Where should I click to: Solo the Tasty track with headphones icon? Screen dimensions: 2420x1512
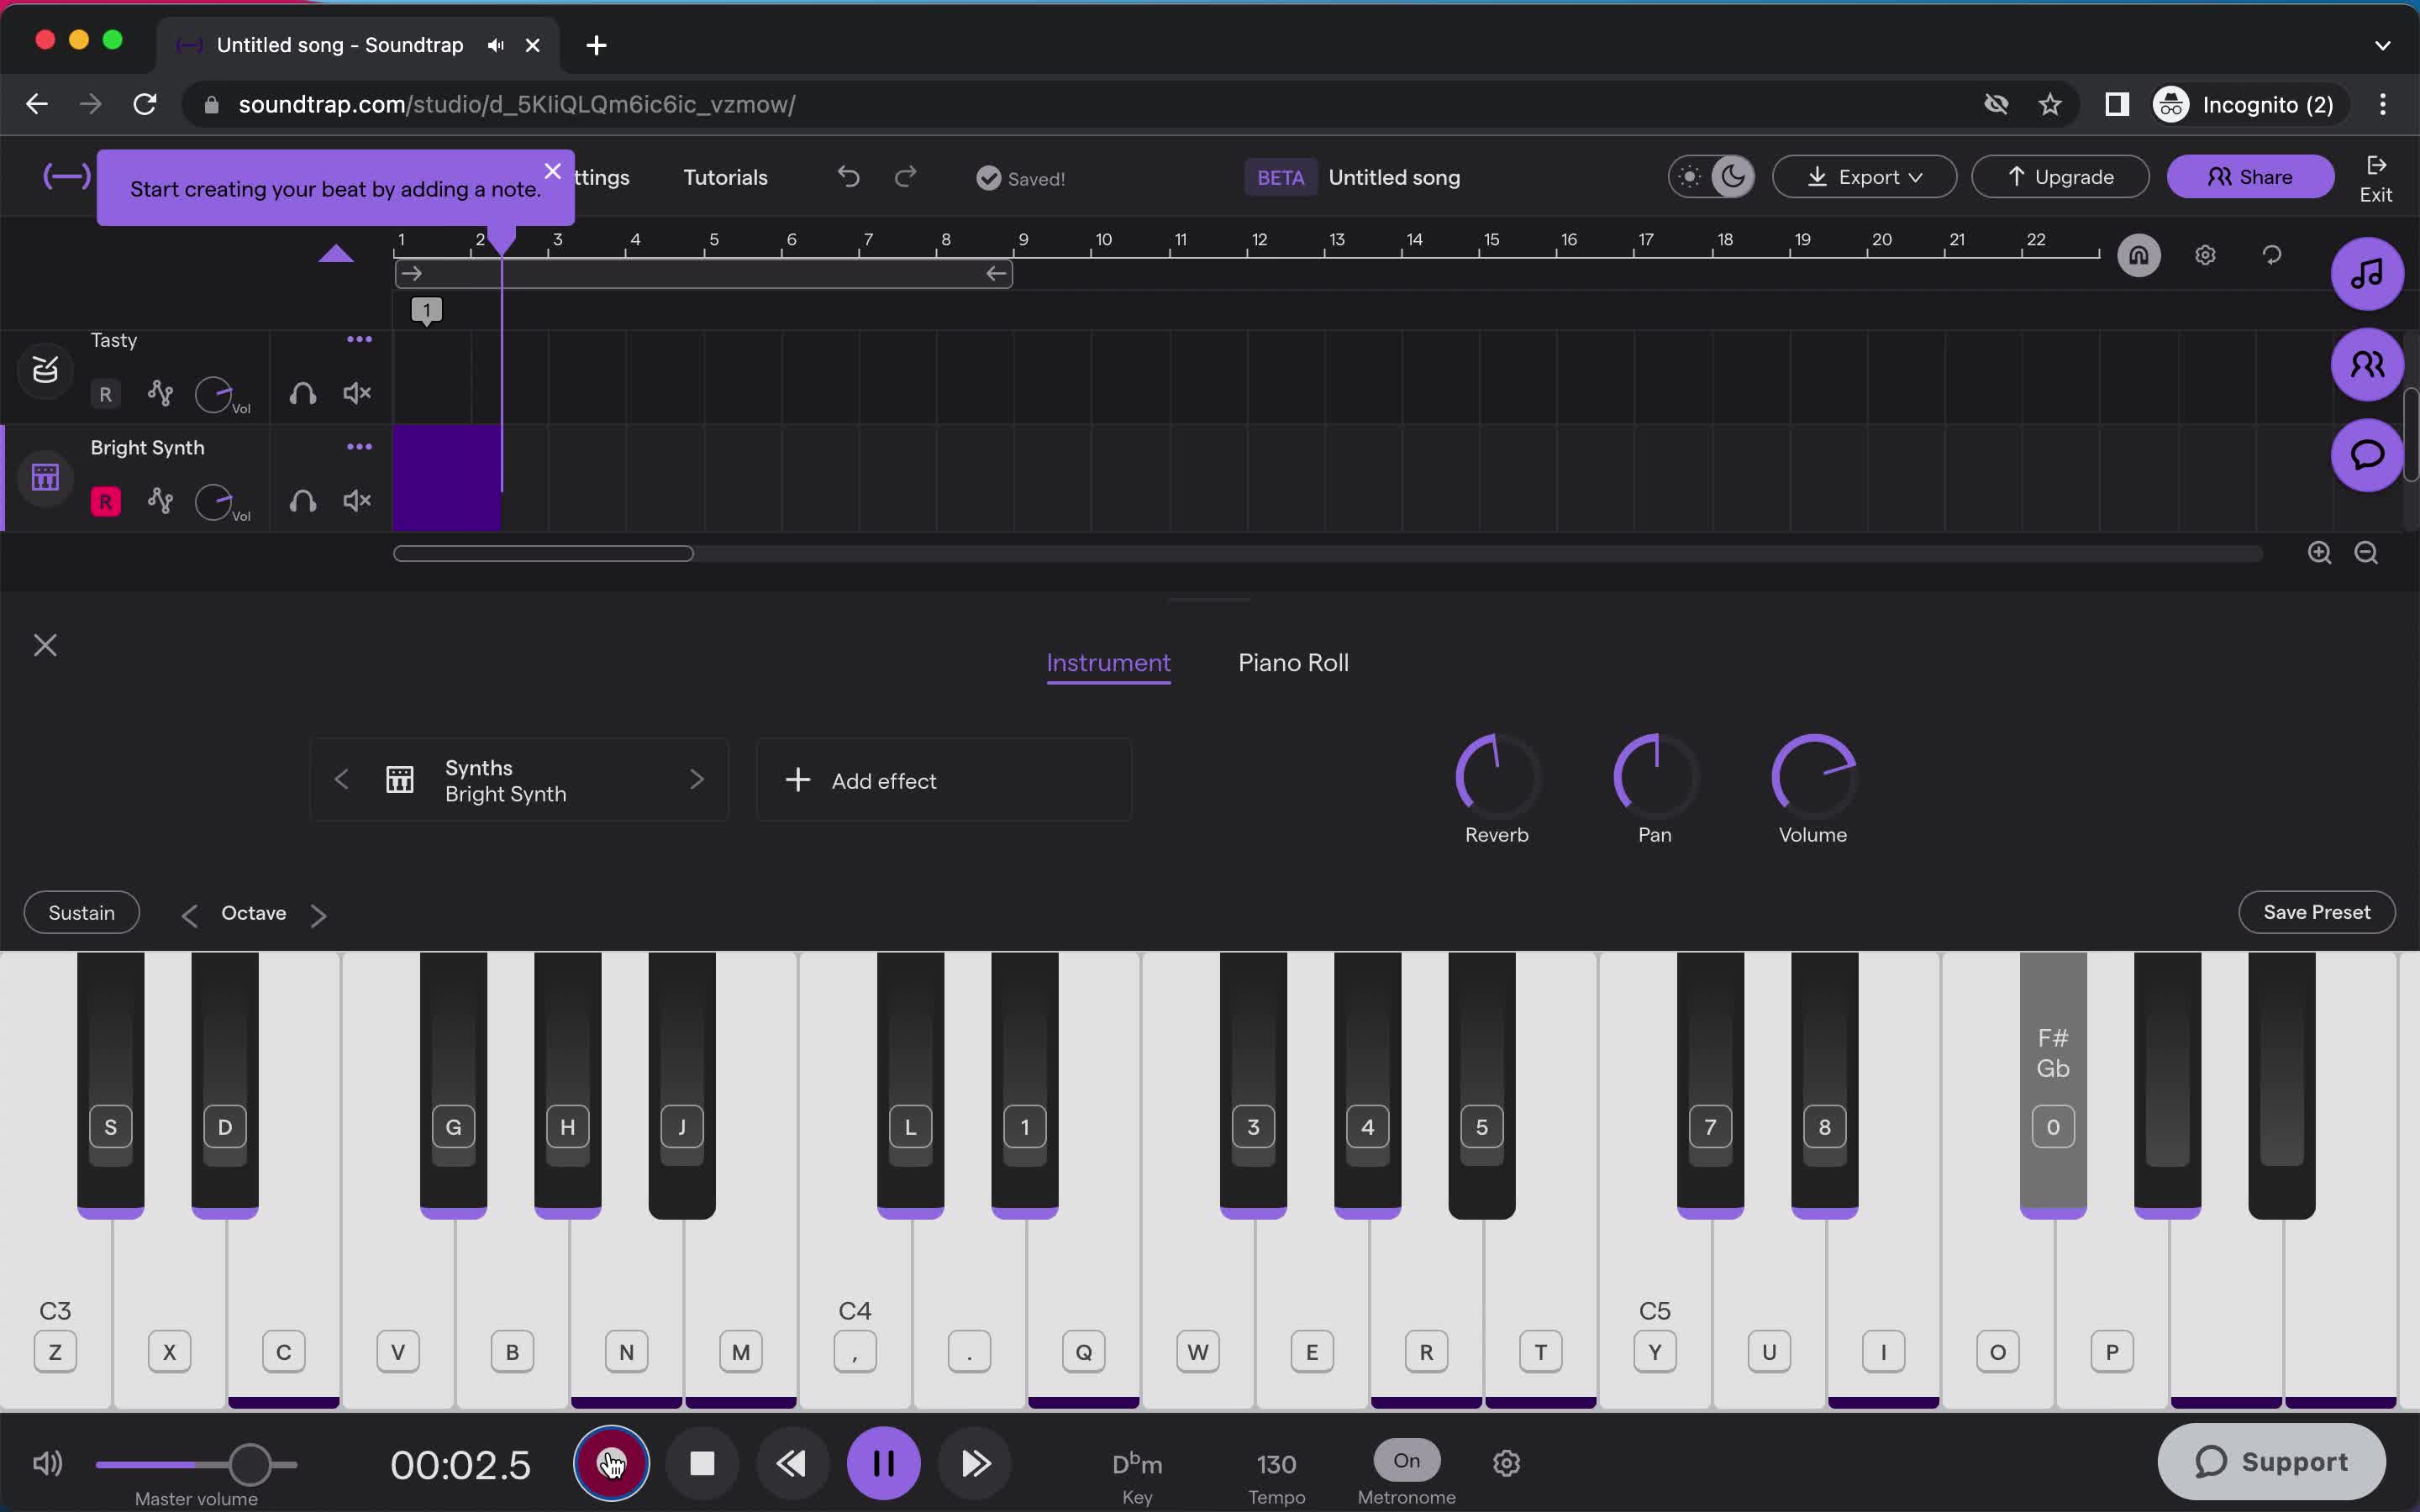point(302,394)
